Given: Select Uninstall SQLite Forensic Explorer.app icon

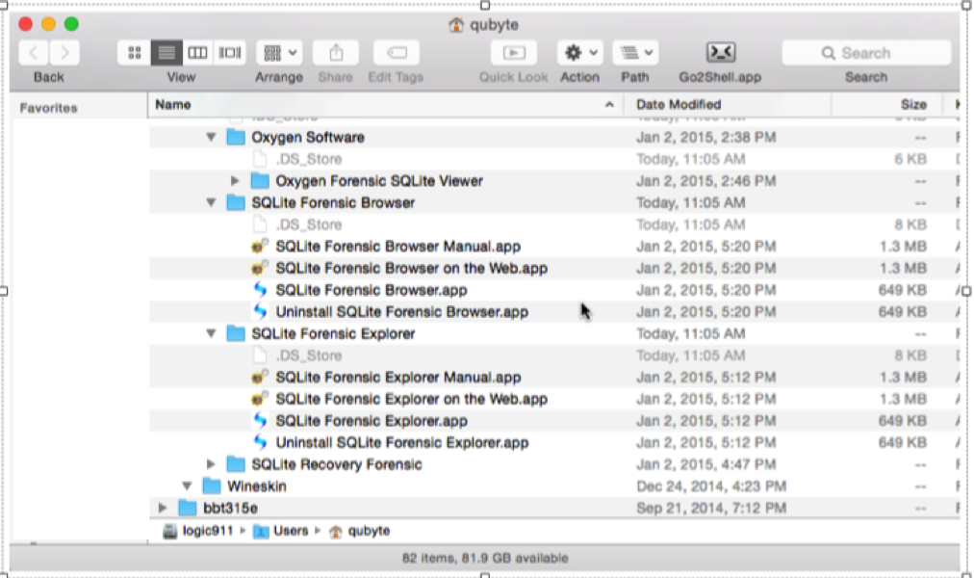Looking at the screenshot, I should [x=260, y=442].
